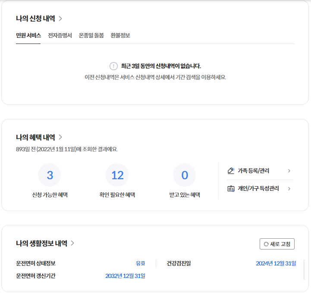
Task: Click the 신청 가능한 혜택 label
Action: (x=50, y=195)
